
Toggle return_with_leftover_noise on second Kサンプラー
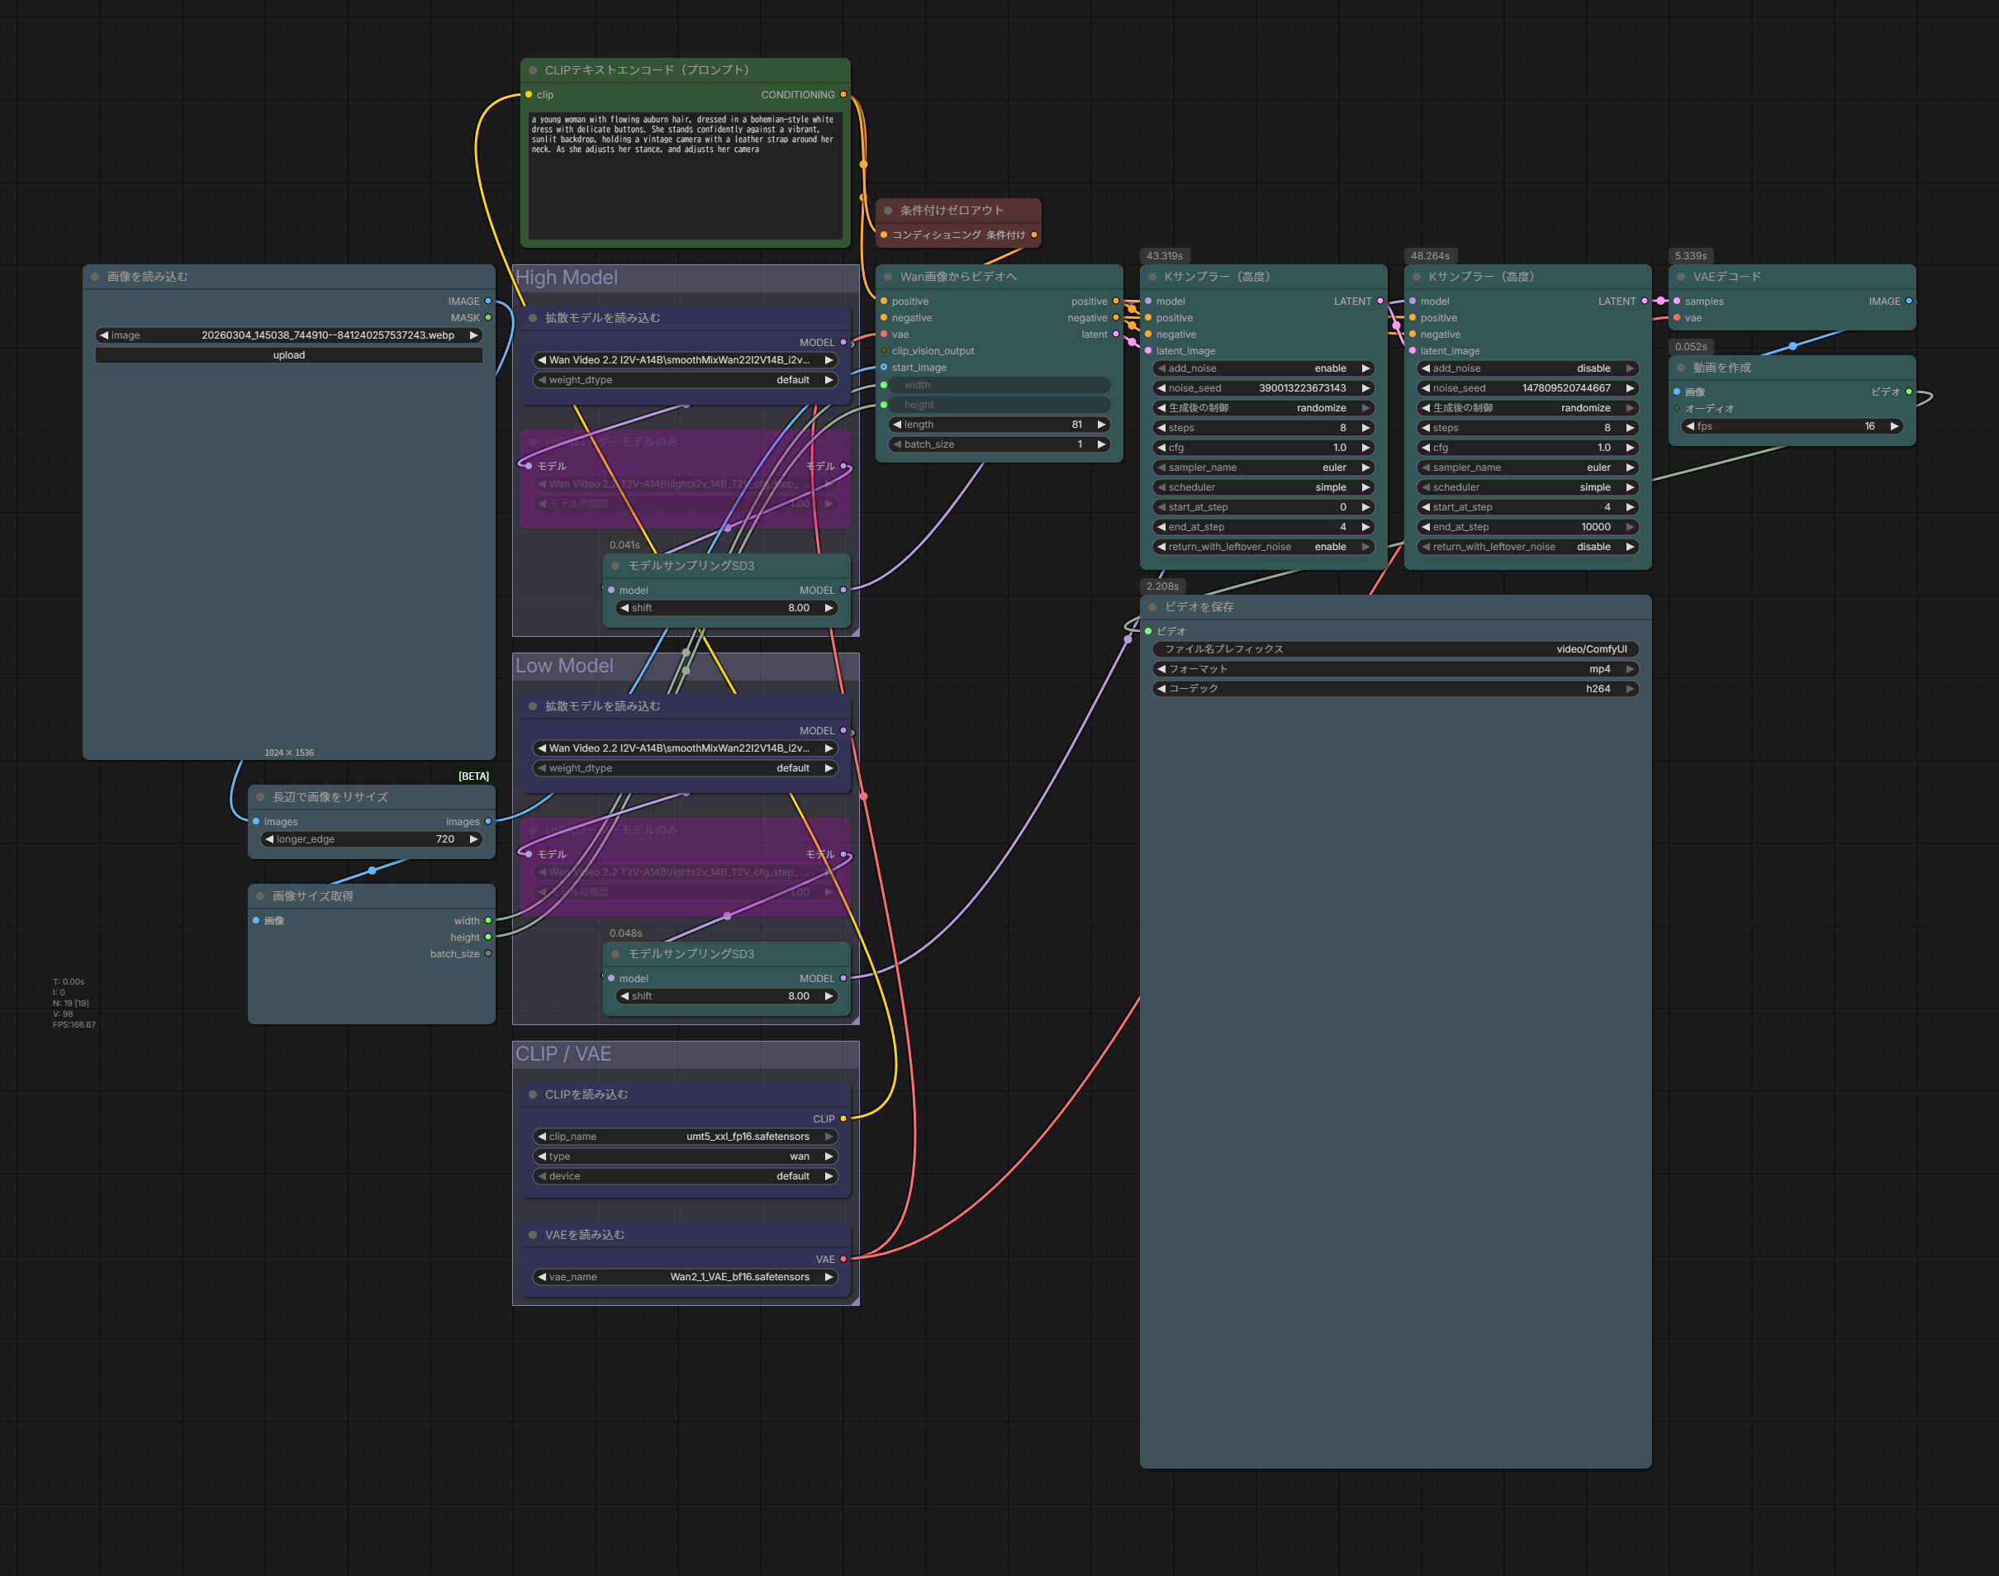coord(1527,547)
